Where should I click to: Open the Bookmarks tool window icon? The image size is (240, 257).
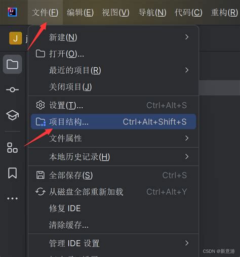point(12,173)
